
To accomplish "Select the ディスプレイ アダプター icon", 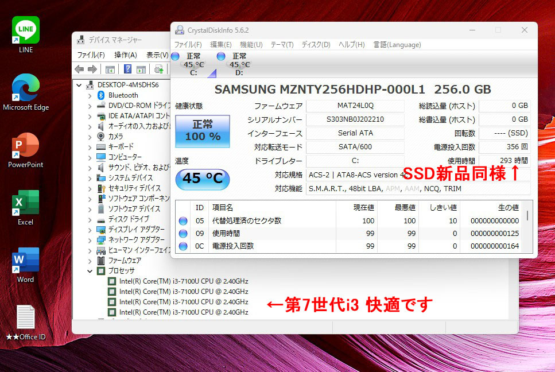I will (x=101, y=230).
